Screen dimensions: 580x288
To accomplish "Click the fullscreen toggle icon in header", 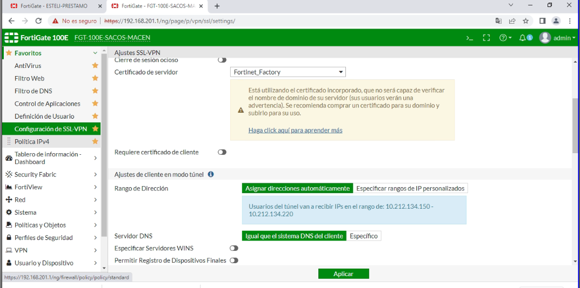I will (486, 38).
